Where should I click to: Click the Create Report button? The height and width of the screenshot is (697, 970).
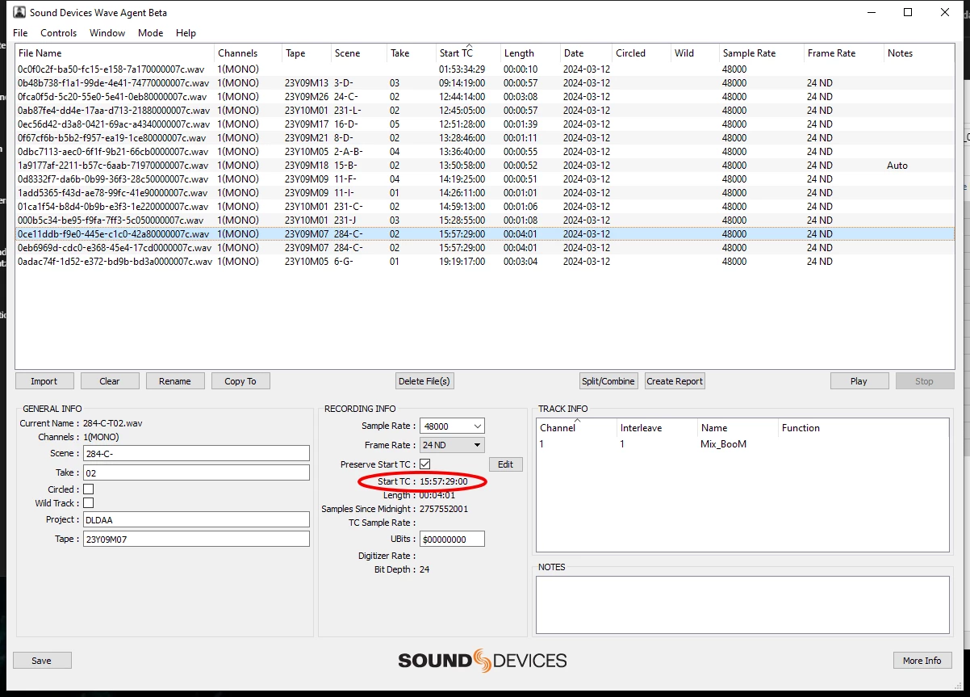[x=675, y=381]
